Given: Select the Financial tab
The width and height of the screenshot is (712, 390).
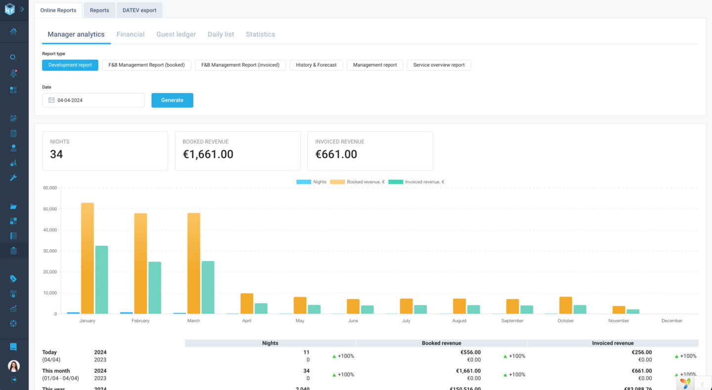Looking at the screenshot, I should [131, 34].
